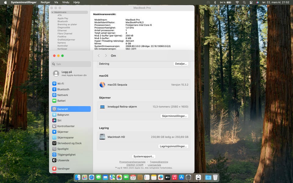Screen dimensions: 293x183
Task: Open Skjermer display settings in sidebar
Action: 71,132
